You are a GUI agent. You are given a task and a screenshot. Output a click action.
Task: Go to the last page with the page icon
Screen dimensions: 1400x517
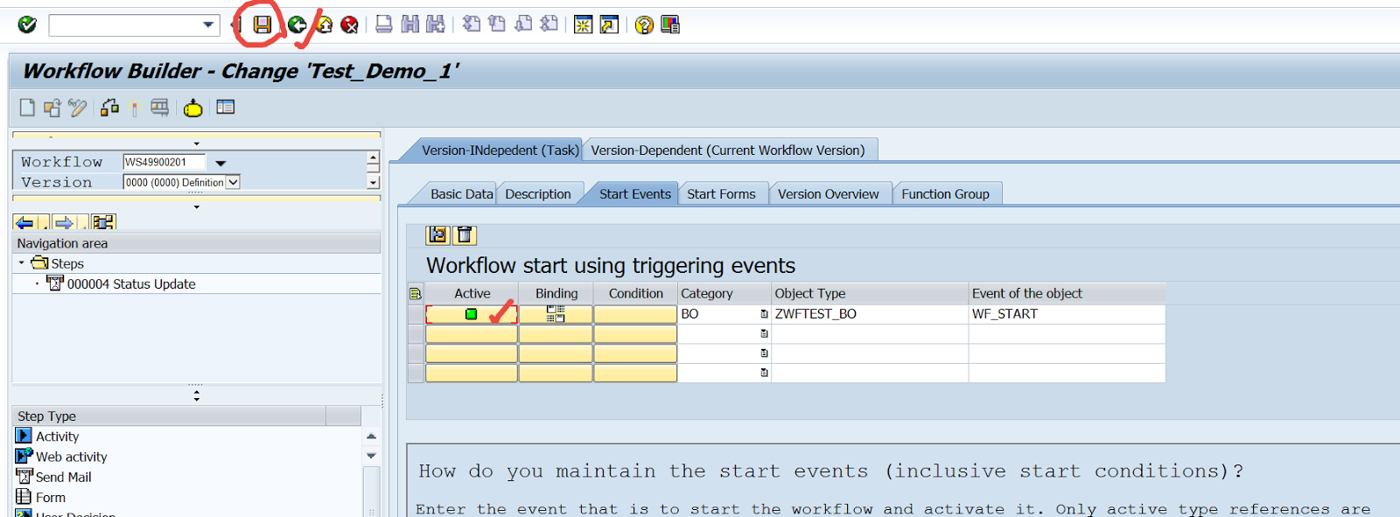(x=549, y=24)
